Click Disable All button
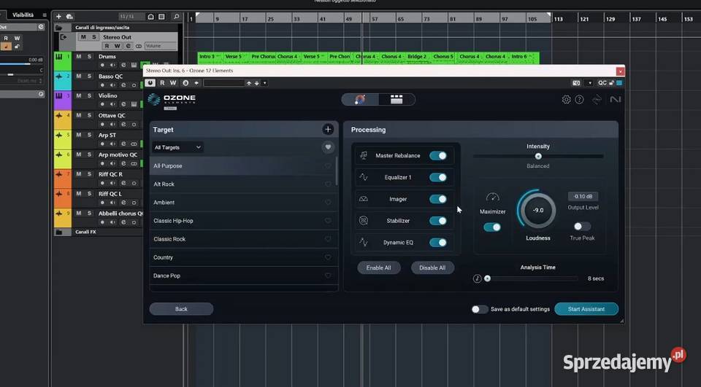The image size is (701, 387). pos(432,267)
